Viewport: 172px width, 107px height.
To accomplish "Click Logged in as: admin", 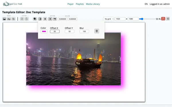I will point(160,4).
